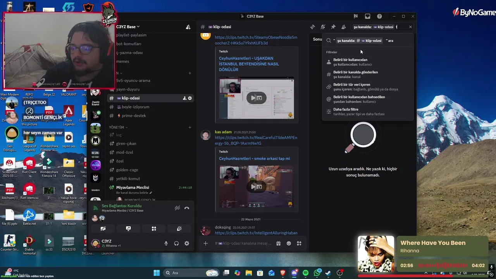Disconnect from voice with phone icon
Image resolution: width=496 pixels, height=279 pixels.
point(187,208)
